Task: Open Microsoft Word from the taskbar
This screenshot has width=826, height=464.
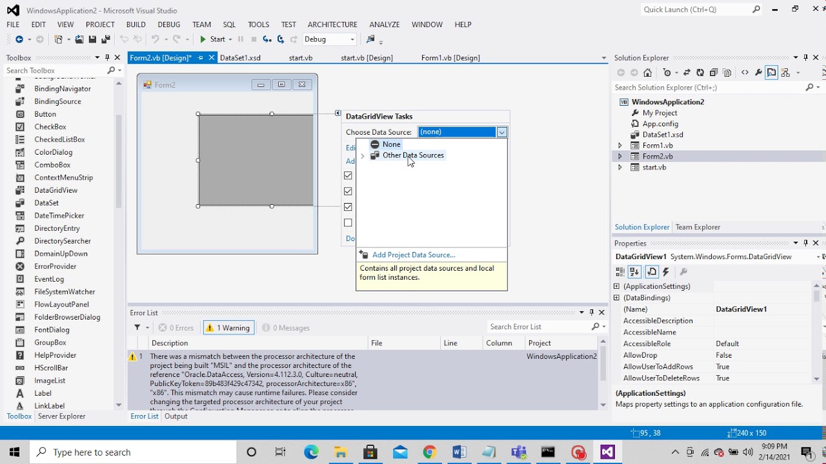Action: [x=459, y=452]
